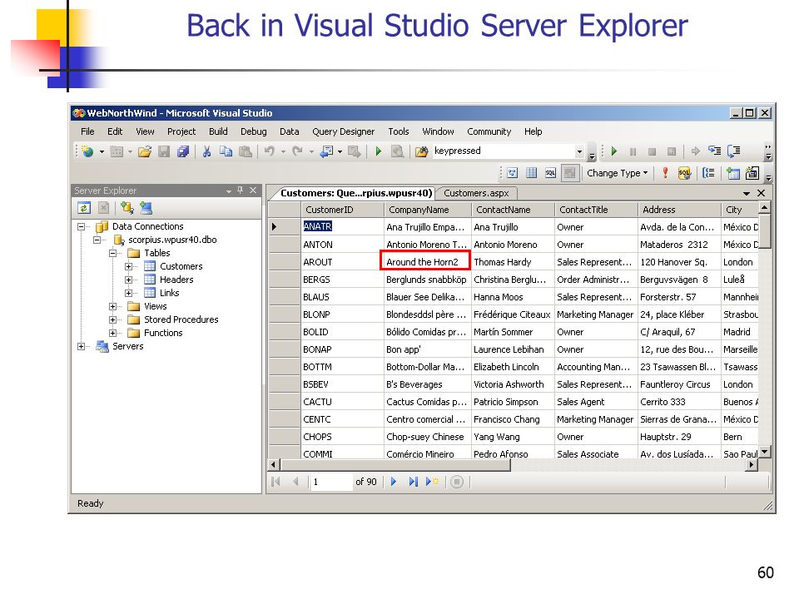
Task: Click the CustomerID column header
Action: [342, 210]
